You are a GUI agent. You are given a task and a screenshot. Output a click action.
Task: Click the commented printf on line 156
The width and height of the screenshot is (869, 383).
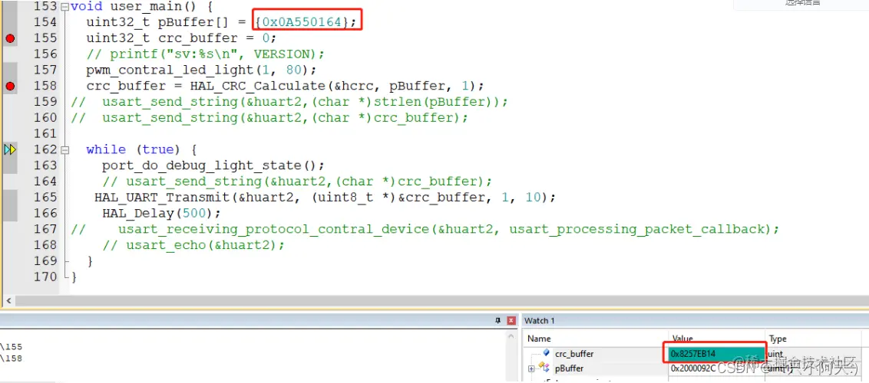[x=205, y=54]
